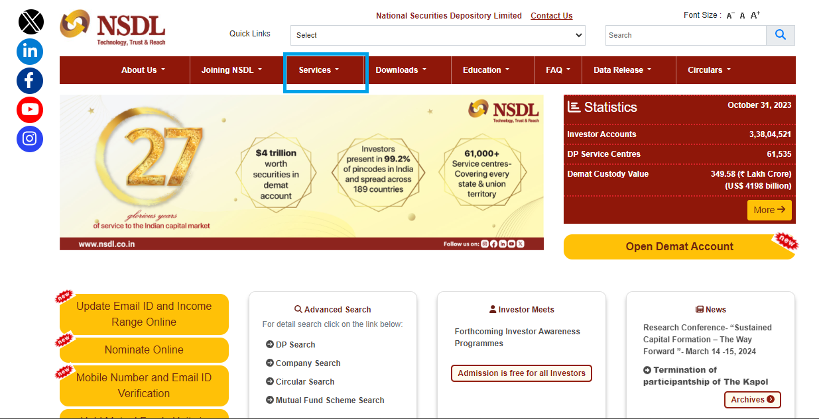Open the Instagram sidebar icon
The height and width of the screenshot is (419, 819).
(x=30, y=138)
